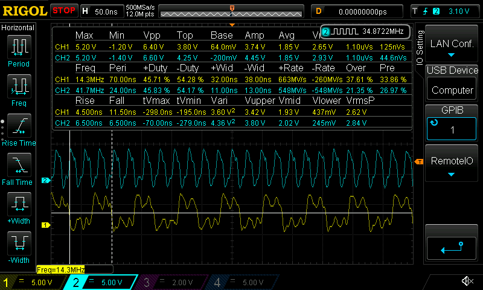The width and height of the screenshot is (483, 290).
Task: Select the -Width measurement icon
Action: (19, 246)
